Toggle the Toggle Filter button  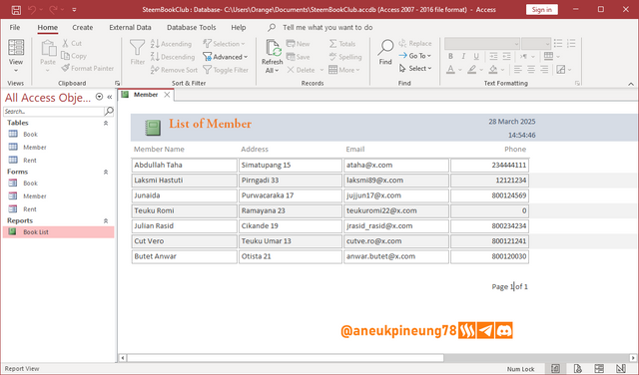tap(226, 70)
